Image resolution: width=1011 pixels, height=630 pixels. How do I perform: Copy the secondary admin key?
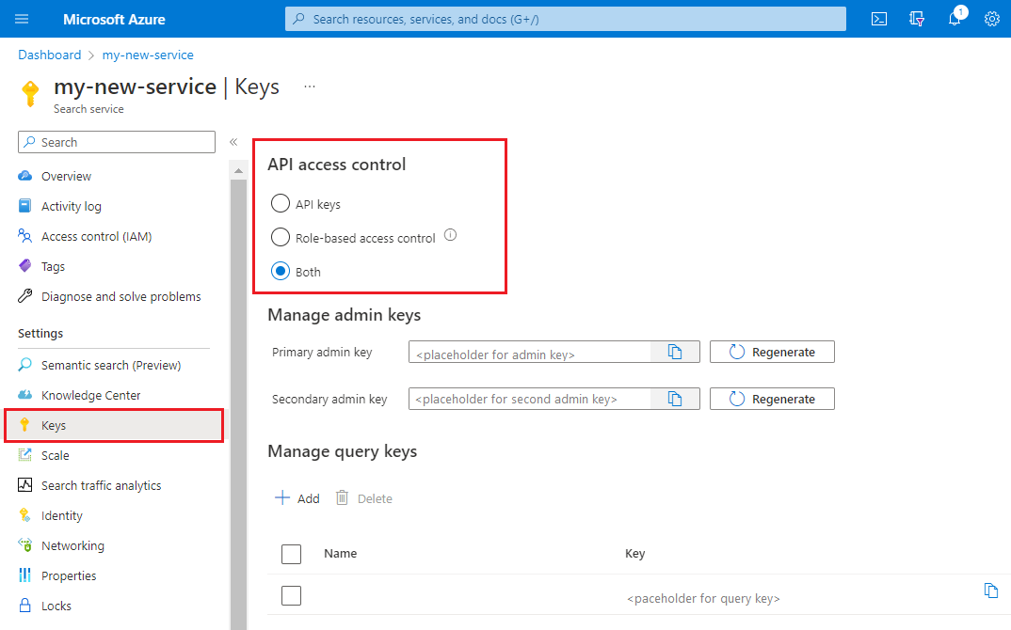[x=675, y=399]
